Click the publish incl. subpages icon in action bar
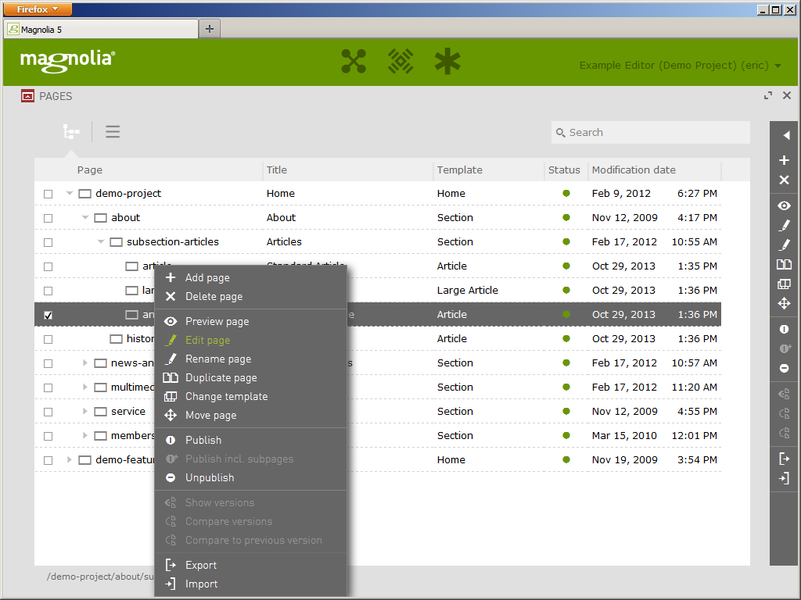 (785, 348)
